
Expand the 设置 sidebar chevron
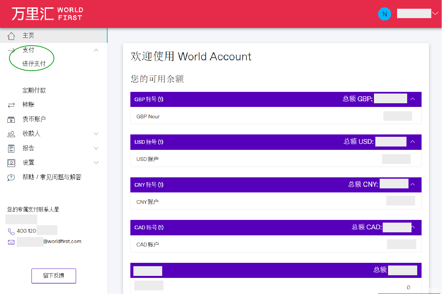point(96,163)
